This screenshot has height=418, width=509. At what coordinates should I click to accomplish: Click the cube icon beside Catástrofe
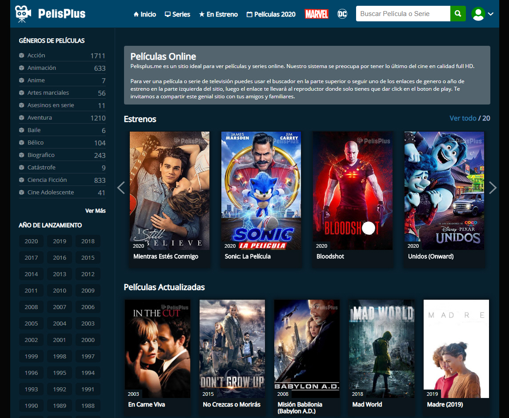(x=21, y=167)
